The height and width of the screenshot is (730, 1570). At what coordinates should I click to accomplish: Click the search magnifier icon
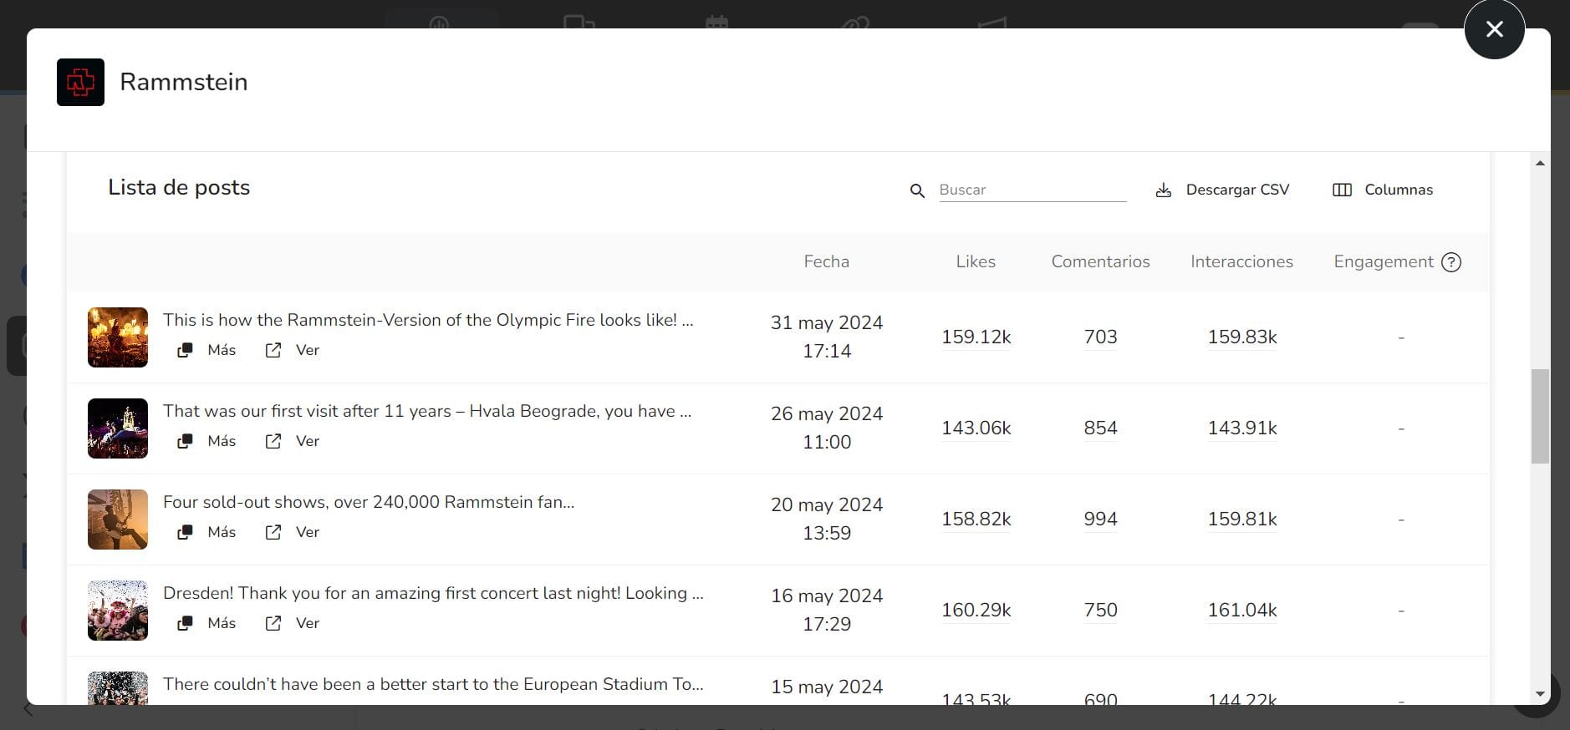coord(917,190)
